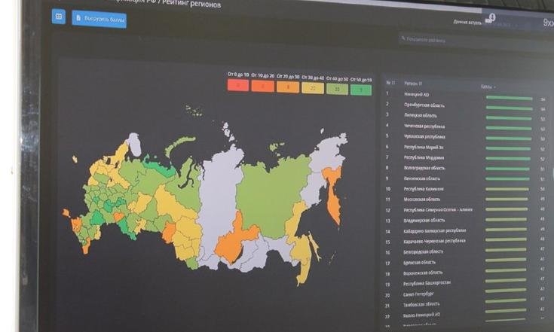
Task: Click the magnifier icon in search box
Action: click(403, 38)
